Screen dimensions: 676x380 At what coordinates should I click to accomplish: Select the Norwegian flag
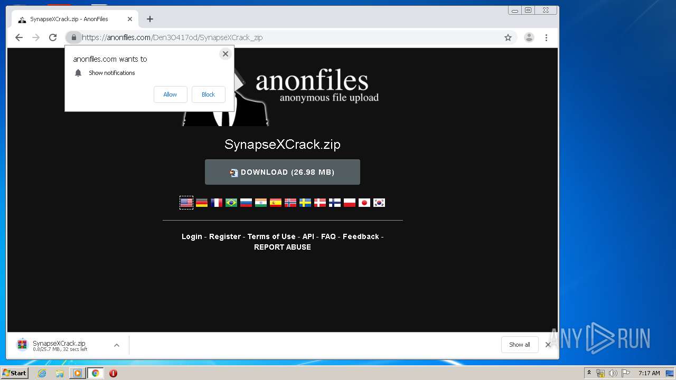[290, 203]
